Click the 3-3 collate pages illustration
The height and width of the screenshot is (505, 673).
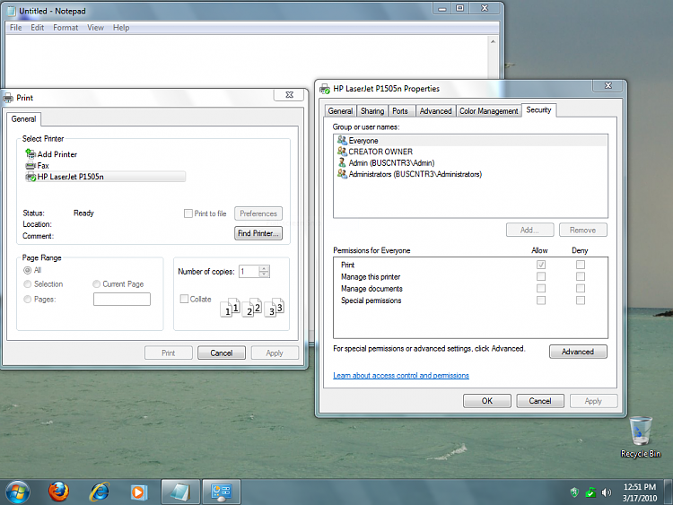pyautogui.click(x=275, y=307)
